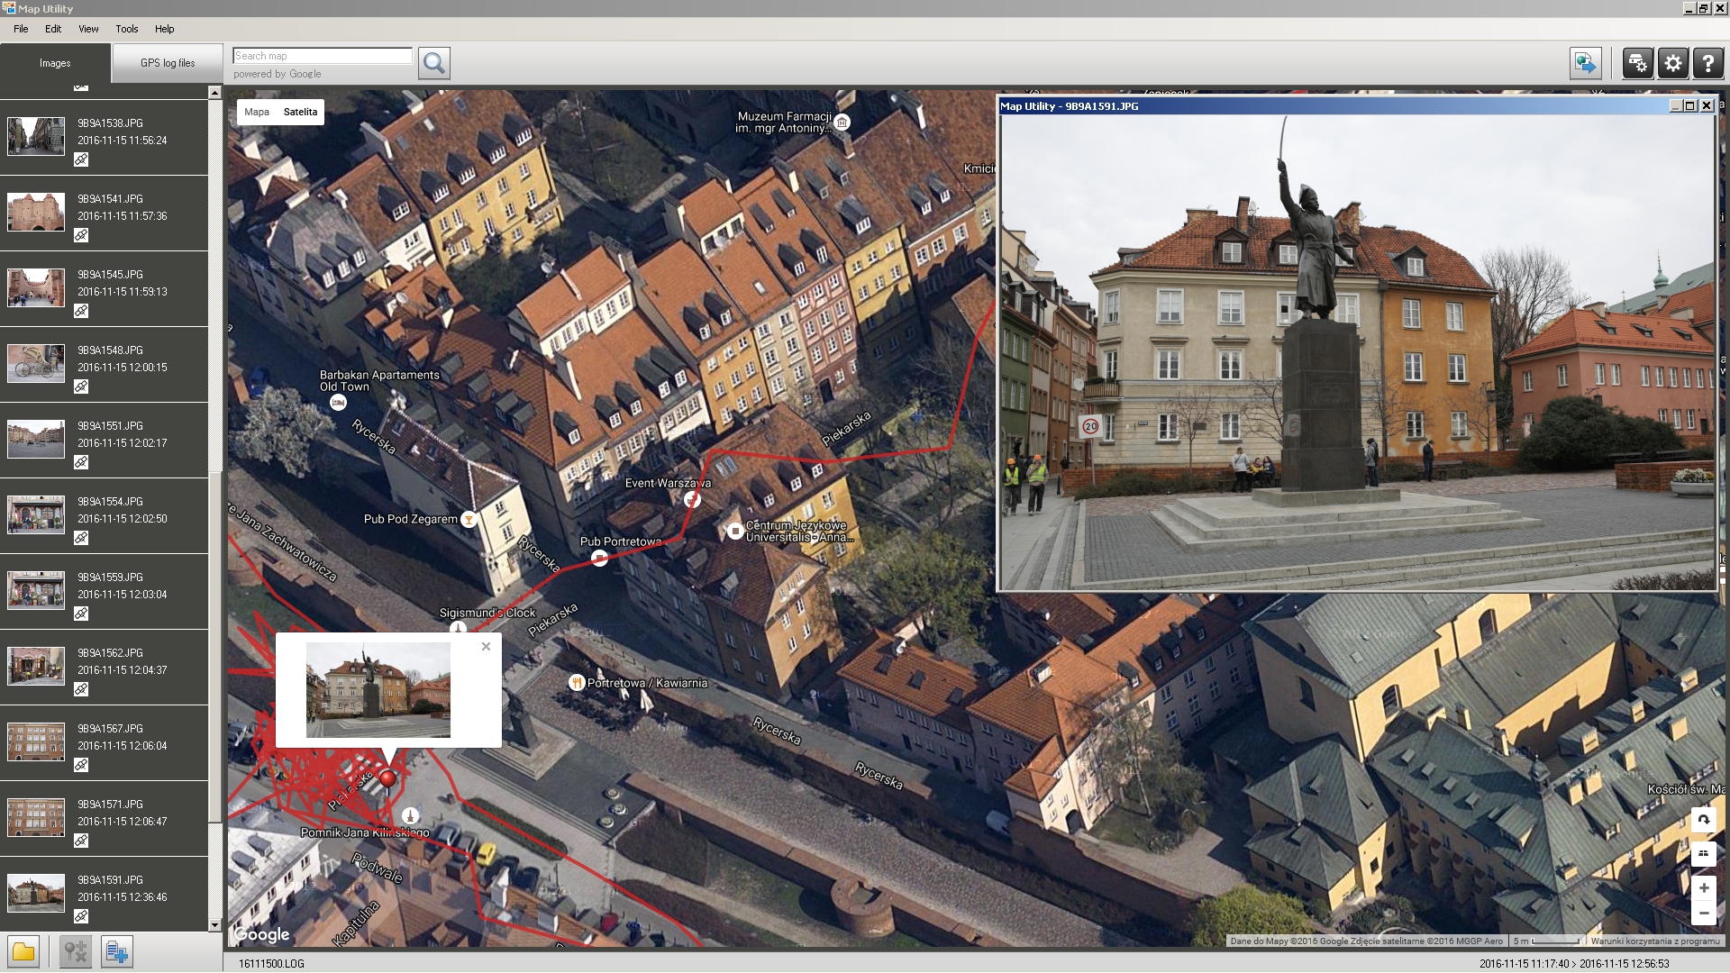This screenshot has height=973, width=1730.
Task: Click GPS tag icon under 9B9A1541.JPG
Action: [81, 235]
